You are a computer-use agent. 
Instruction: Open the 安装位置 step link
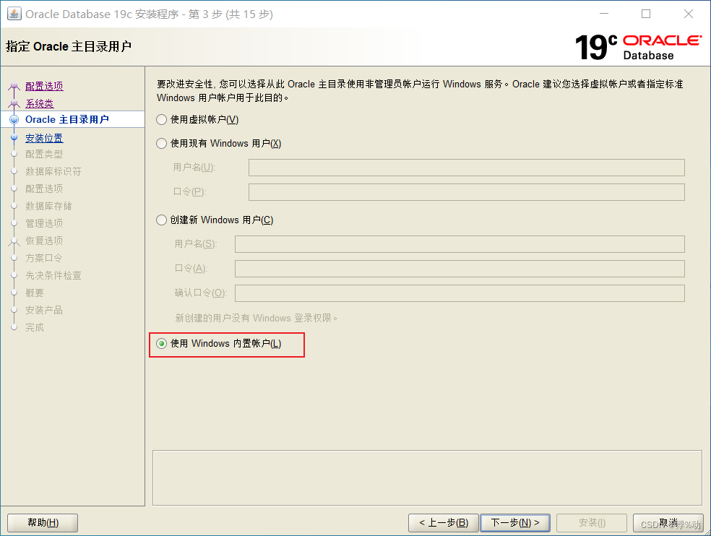[x=44, y=138]
